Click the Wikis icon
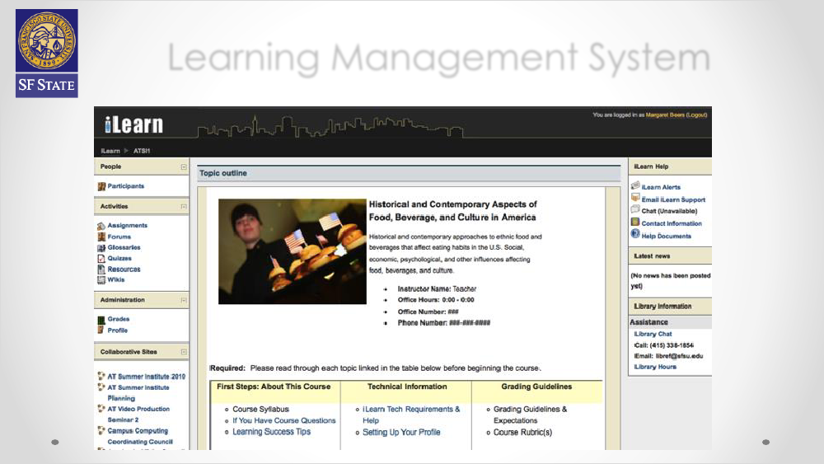 [x=101, y=280]
